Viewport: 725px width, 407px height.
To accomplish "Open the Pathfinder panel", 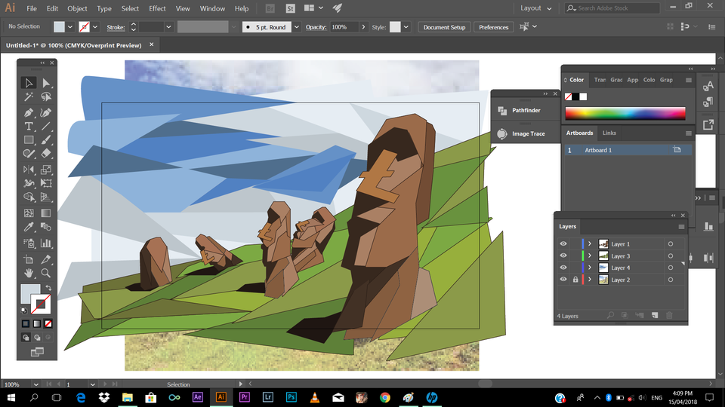I will click(x=526, y=111).
